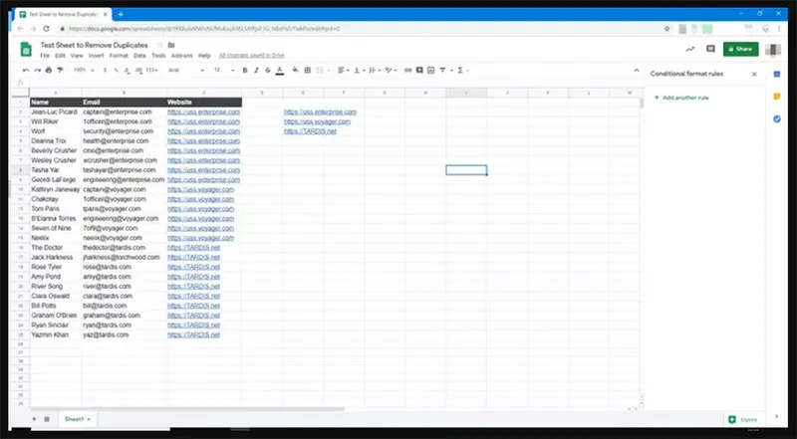Open the text color picker

pos(280,70)
